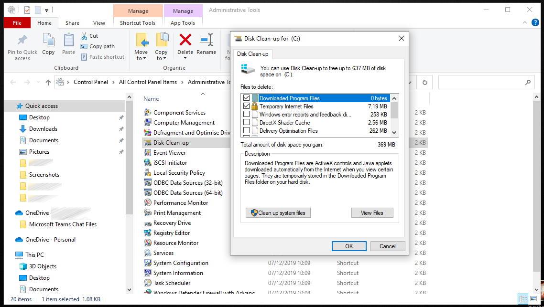This screenshot has height=307, width=544.
Task: Switch to the View ribbon tab
Action: pos(99,22)
